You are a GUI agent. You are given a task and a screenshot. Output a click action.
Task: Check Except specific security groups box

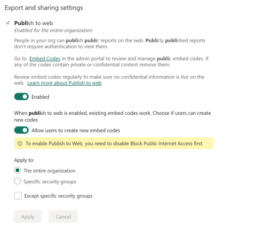click(18, 196)
